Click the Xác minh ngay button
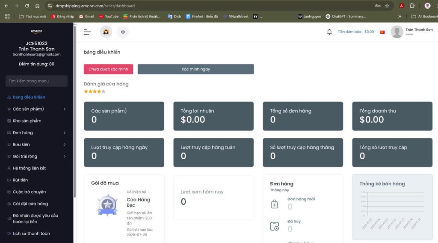The width and height of the screenshot is (438, 243). [x=196, y=69]
